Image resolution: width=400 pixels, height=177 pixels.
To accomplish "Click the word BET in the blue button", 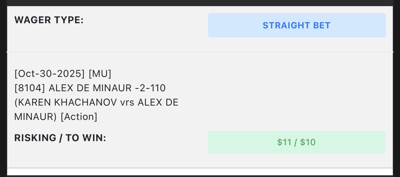I will pyautogui.click(x=322, y=25).
